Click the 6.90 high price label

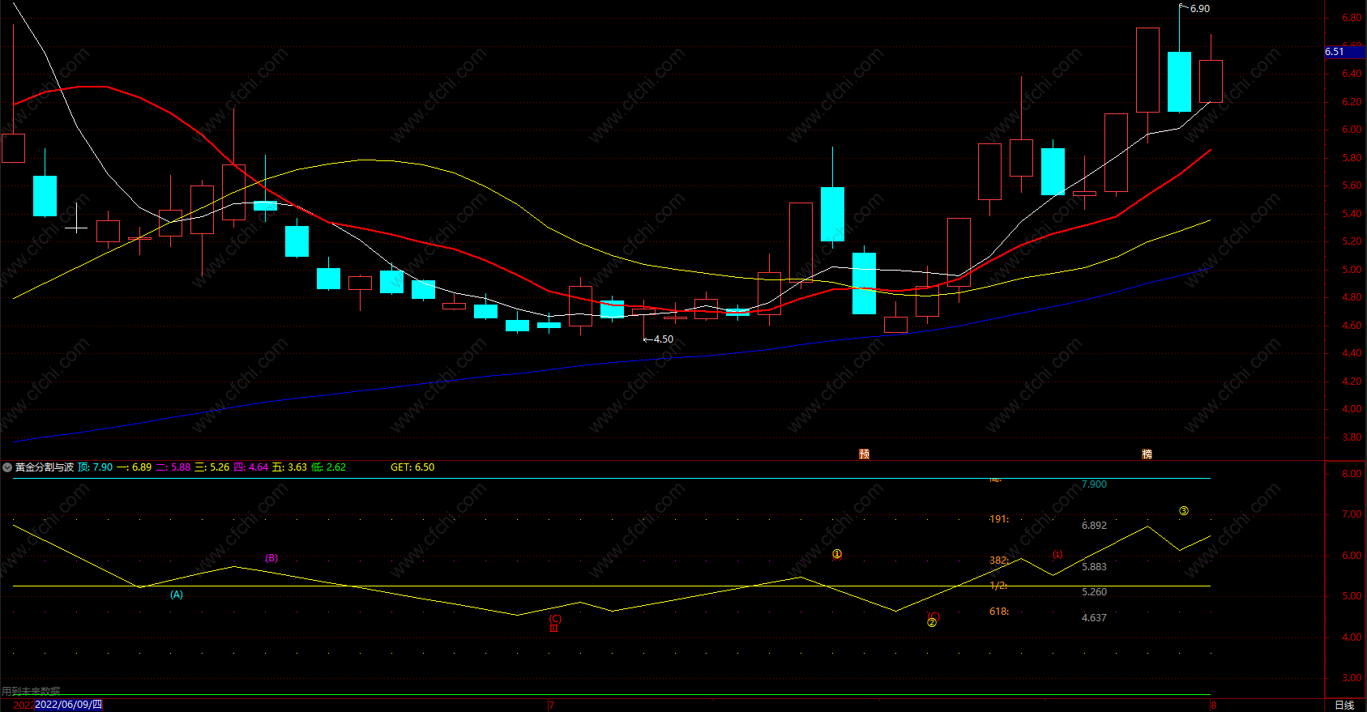coord(1200,9)
